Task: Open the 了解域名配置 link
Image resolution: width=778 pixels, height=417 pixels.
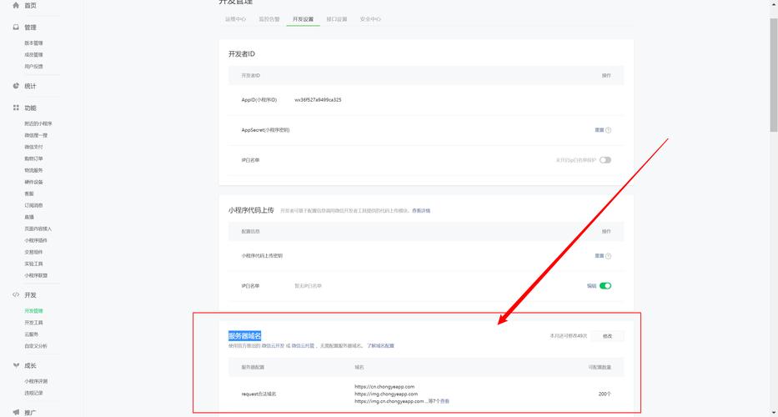Action: [x=380, y=345]
